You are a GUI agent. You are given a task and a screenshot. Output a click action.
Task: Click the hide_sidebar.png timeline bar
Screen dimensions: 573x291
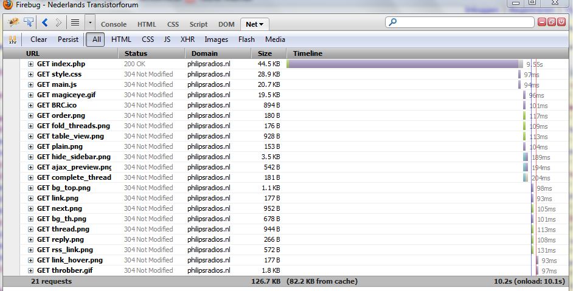(x=526, y=157)
